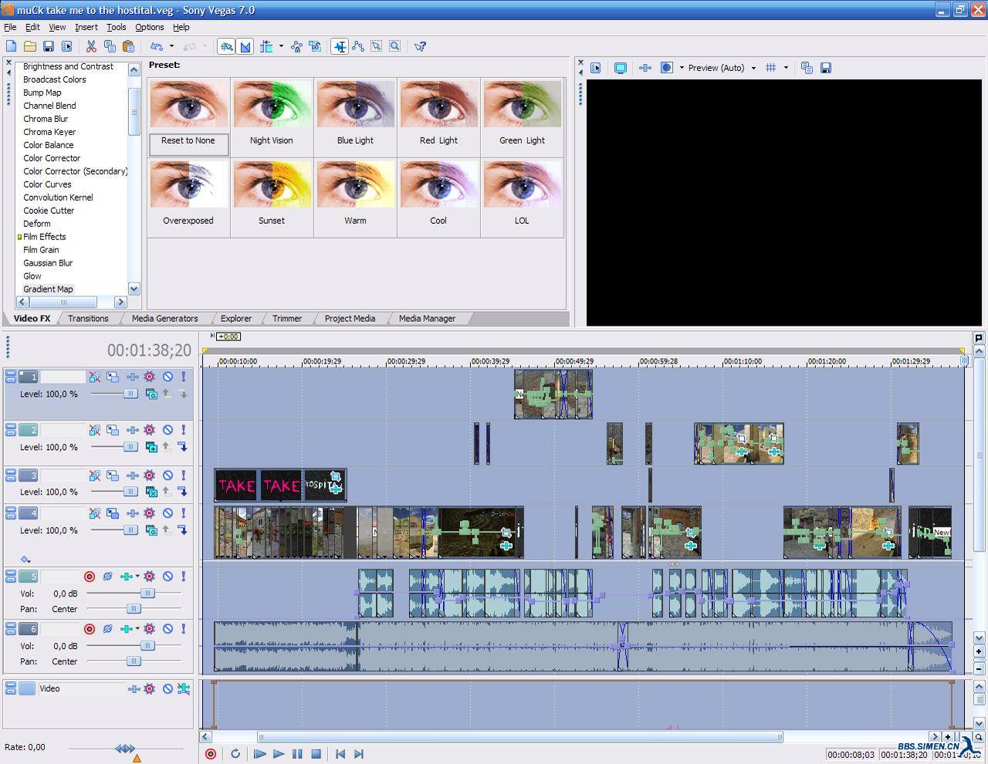Toggle automatic crossfades in toolbar
The image size is (988, 764).
tap(245, 46)
